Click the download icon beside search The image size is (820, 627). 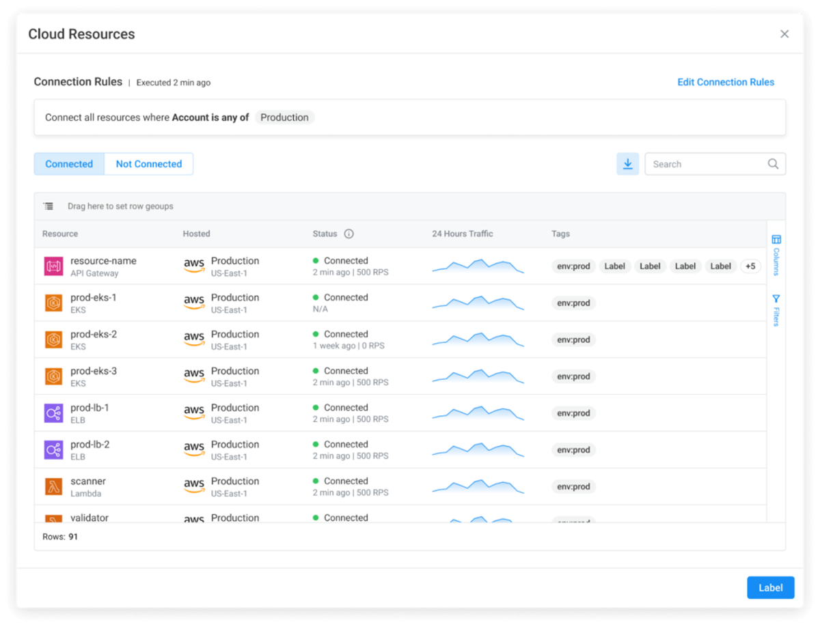point(627,164)
